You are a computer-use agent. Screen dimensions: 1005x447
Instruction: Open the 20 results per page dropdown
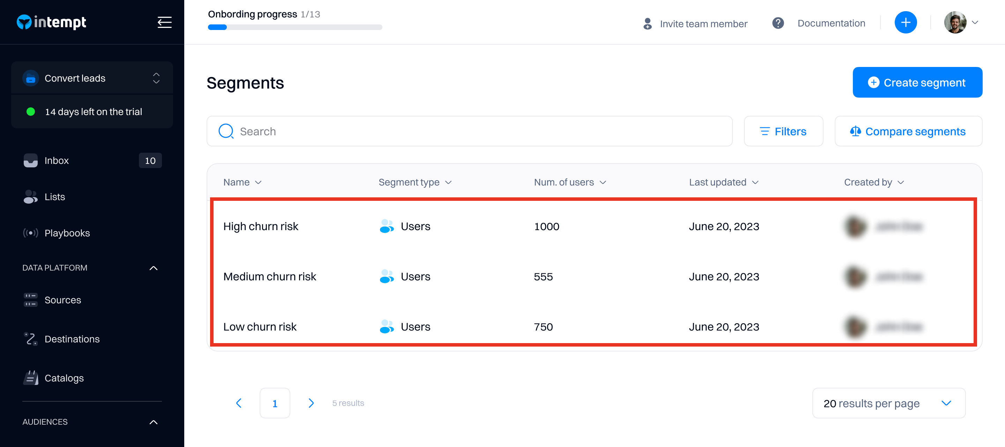pyautogui.click(x=888, y=403)
